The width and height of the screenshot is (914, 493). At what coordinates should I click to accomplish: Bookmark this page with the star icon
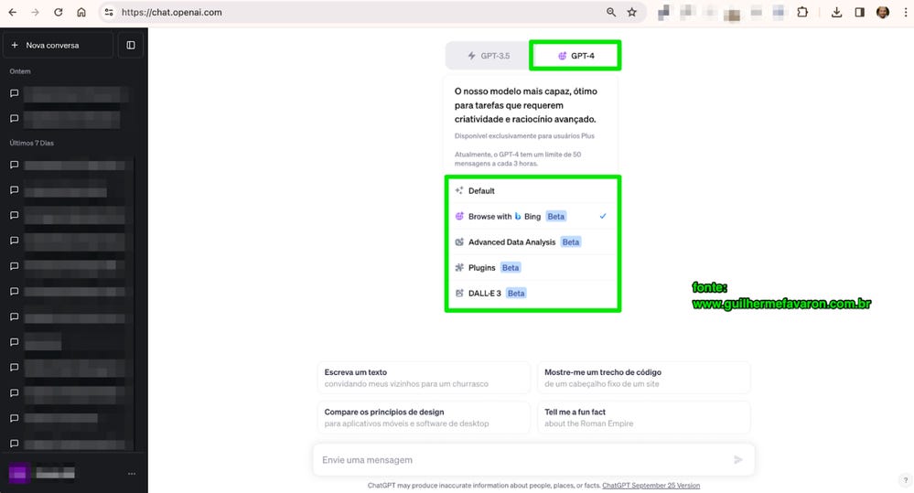tap(632, 12)
